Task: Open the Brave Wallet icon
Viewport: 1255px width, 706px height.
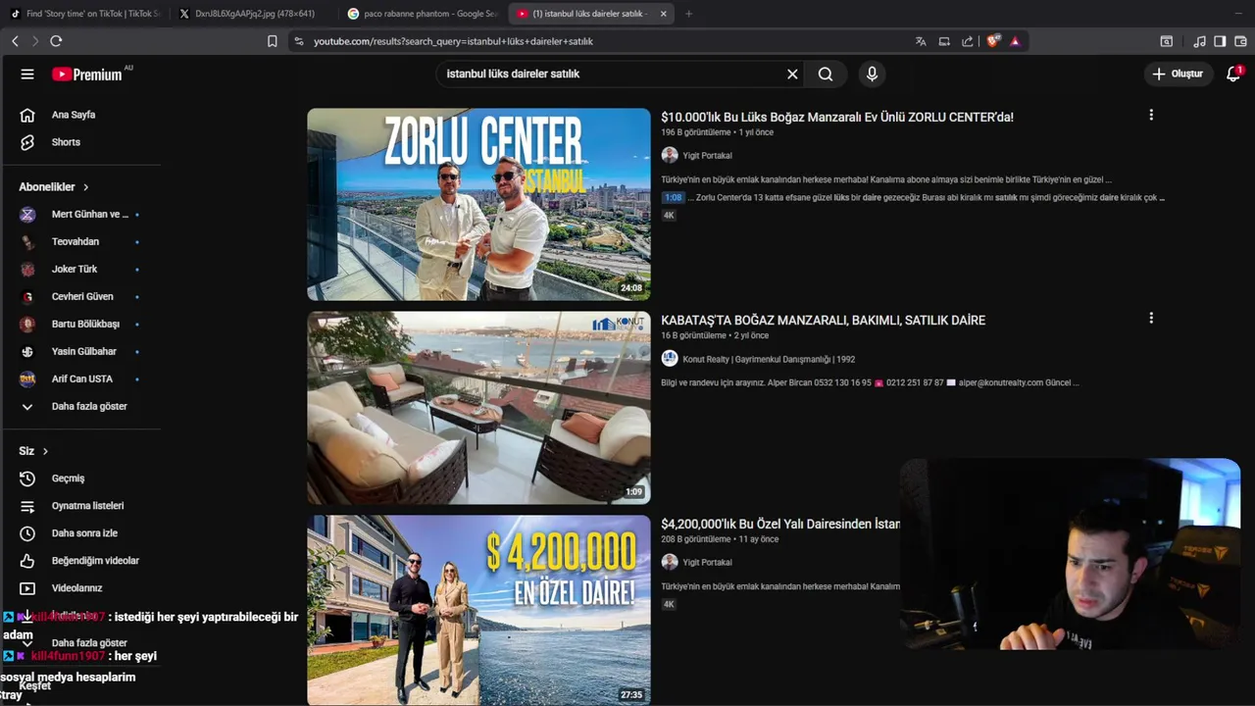Action: 1240,41
